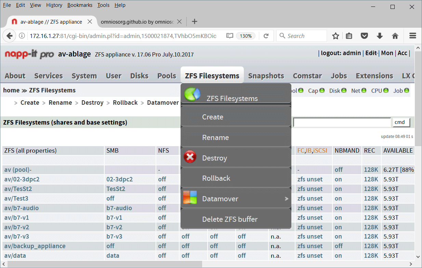
Task: Click the green Net status indicator
Action: tap(364, 91)
